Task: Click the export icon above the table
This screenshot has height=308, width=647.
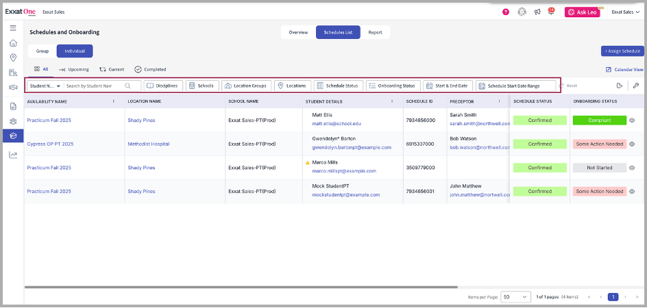Action: (x=619, y=86)
